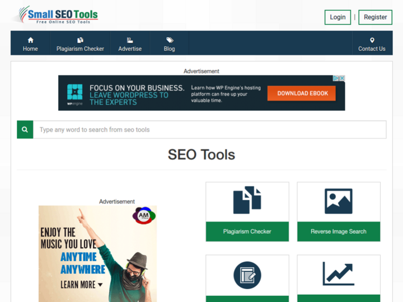Click the AdChoices triangle icon on banner

point(336,78)
